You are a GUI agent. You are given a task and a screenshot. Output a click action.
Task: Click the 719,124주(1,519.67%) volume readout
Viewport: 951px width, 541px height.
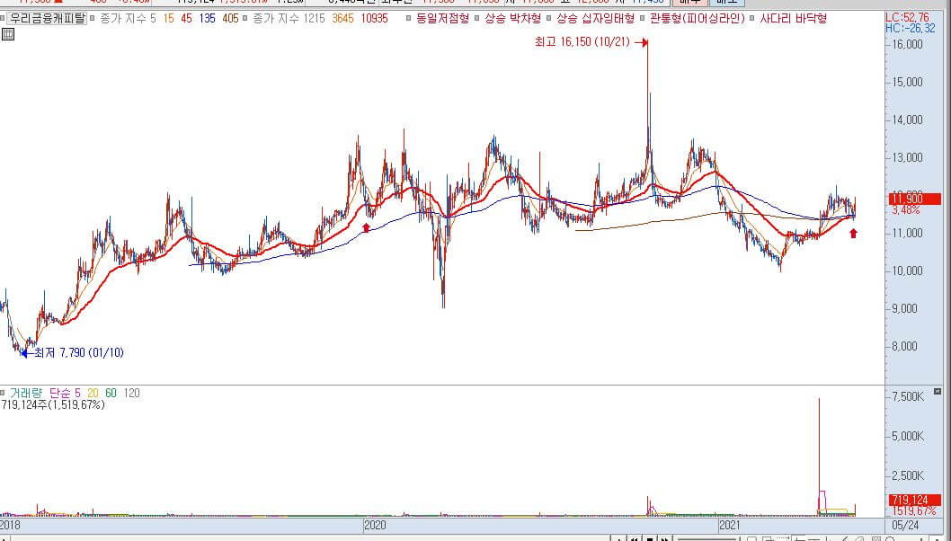coord(53,404)
